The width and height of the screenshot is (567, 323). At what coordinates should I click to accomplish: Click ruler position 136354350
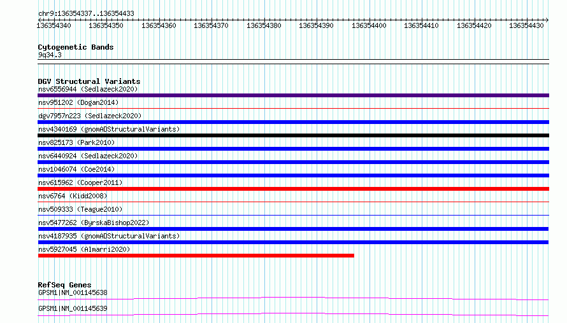tap(106, 25)
